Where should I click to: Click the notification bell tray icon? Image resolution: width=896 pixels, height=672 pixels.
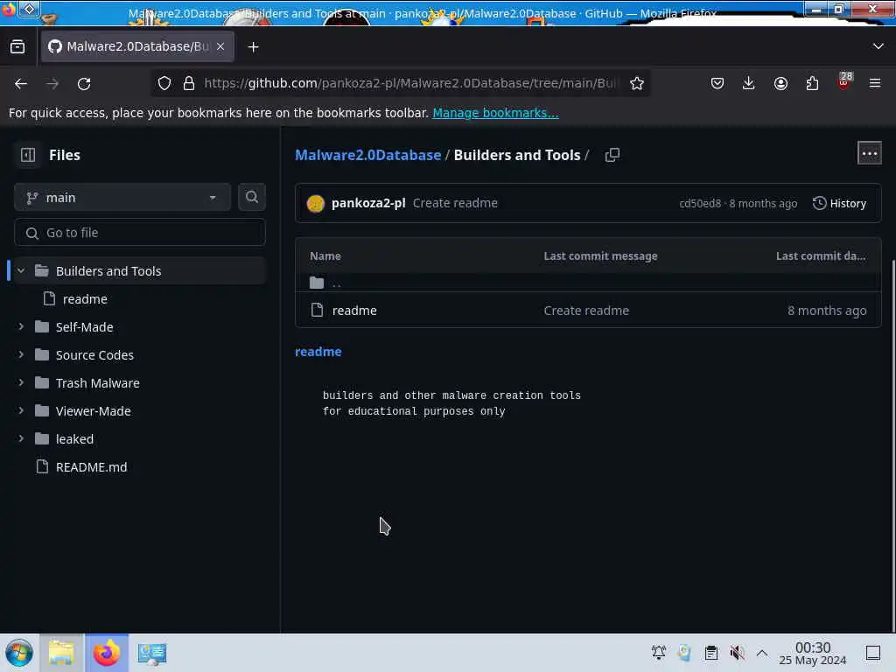659,653
